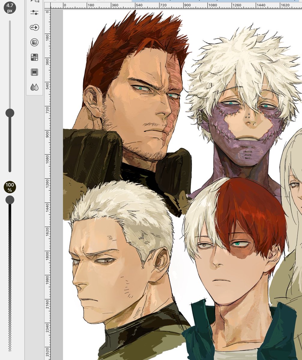Viewport: 302px width, 360px height.
Task: Click the horizontal ruler at the 900 mark
Action: [x=187, y=5]
